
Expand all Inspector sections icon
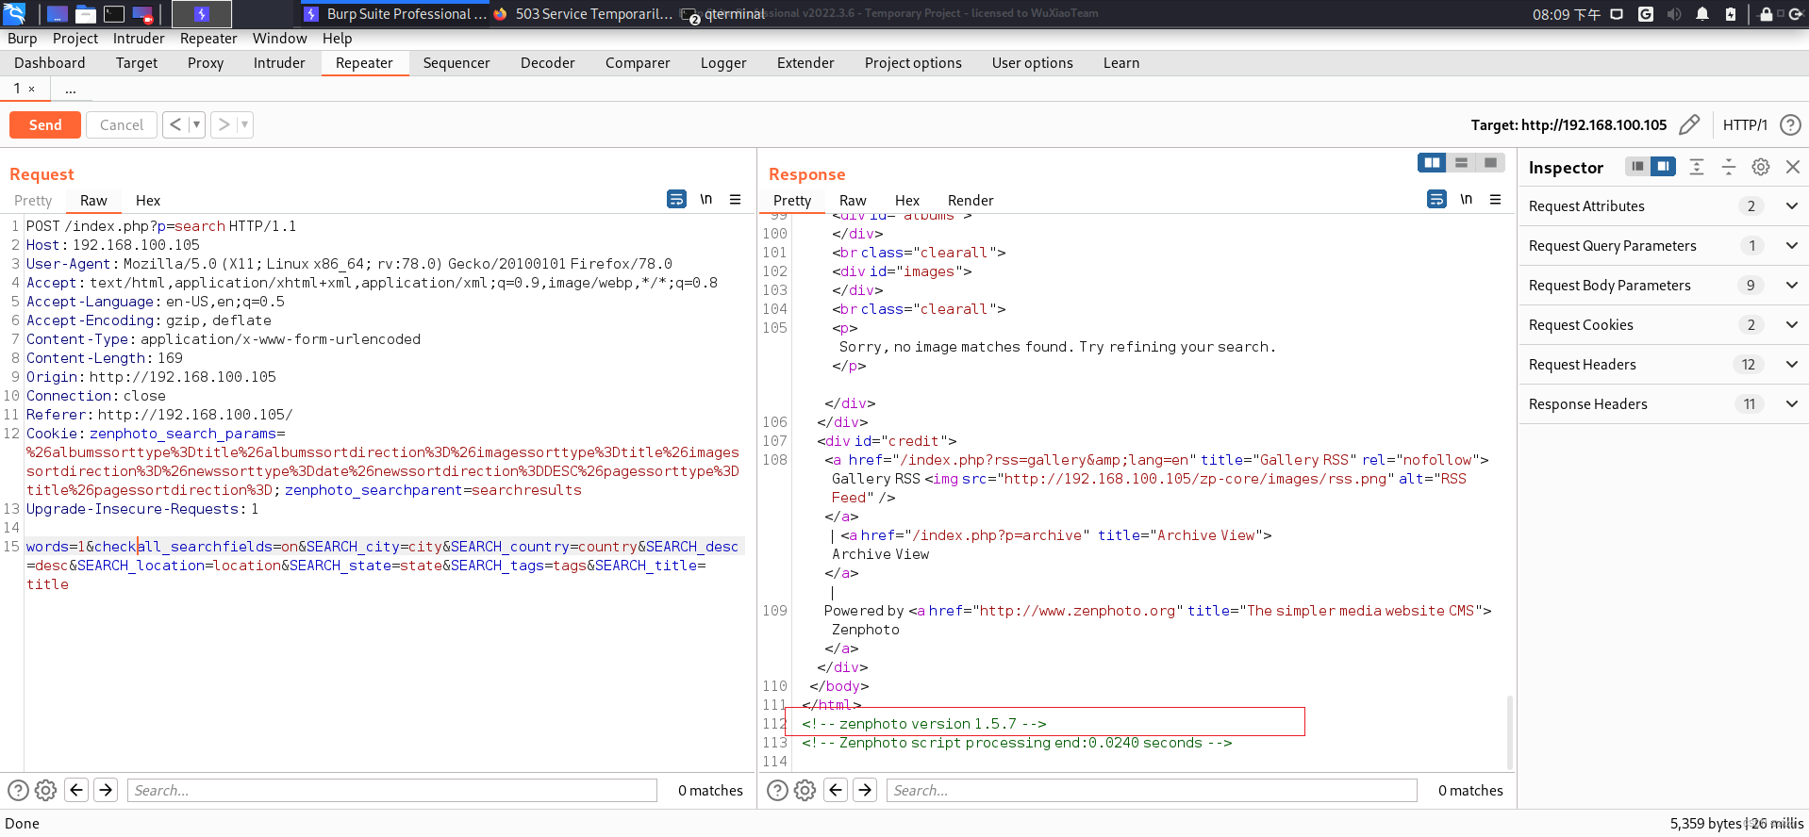[1697, 167]
